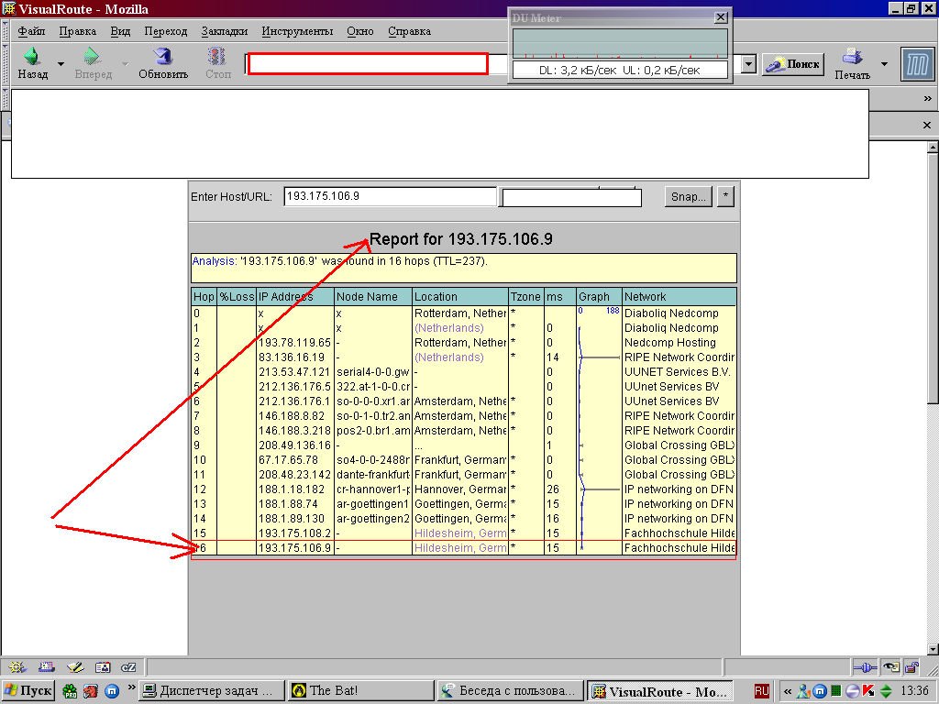Viewport: 939px width, 704px height.
Task: Click the Mozilla throbber logo icon
Action: tap(916, 63)
